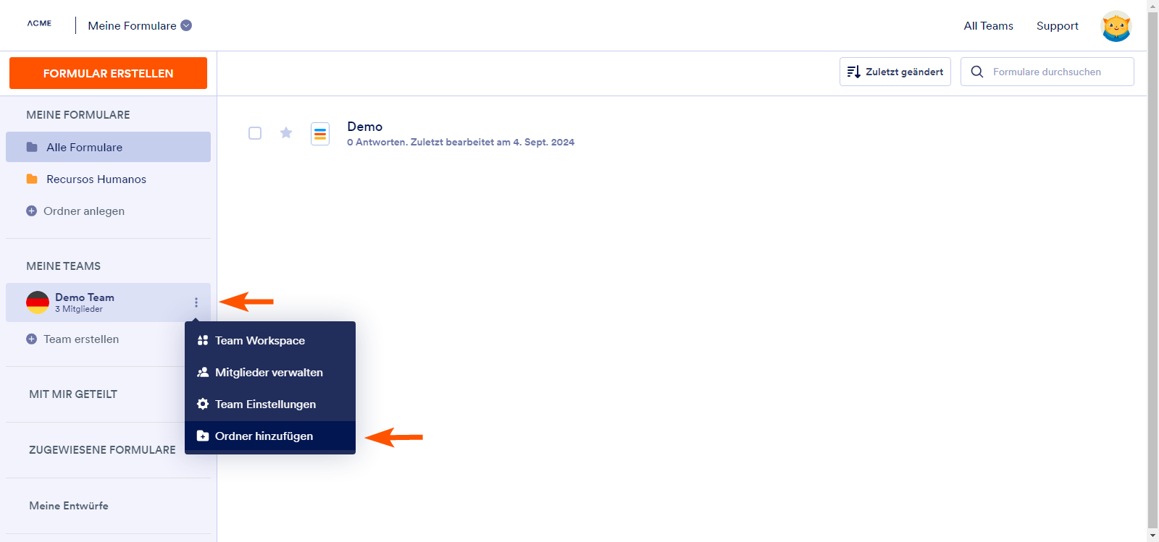Image resolution: width=1159 pixels, height=542 pixels.
Task: Open the Demo form title
Action: coord(364,127)
